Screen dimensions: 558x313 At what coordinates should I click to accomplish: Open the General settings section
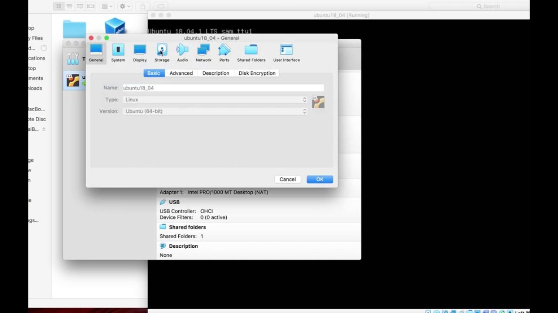[96, 53]
